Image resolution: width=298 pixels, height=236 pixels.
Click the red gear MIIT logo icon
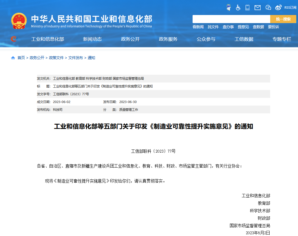[x=13, y=39]
